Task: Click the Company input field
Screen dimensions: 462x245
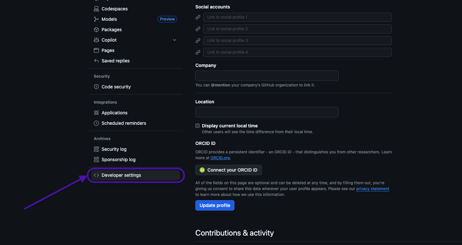Action: coord(267,76)
